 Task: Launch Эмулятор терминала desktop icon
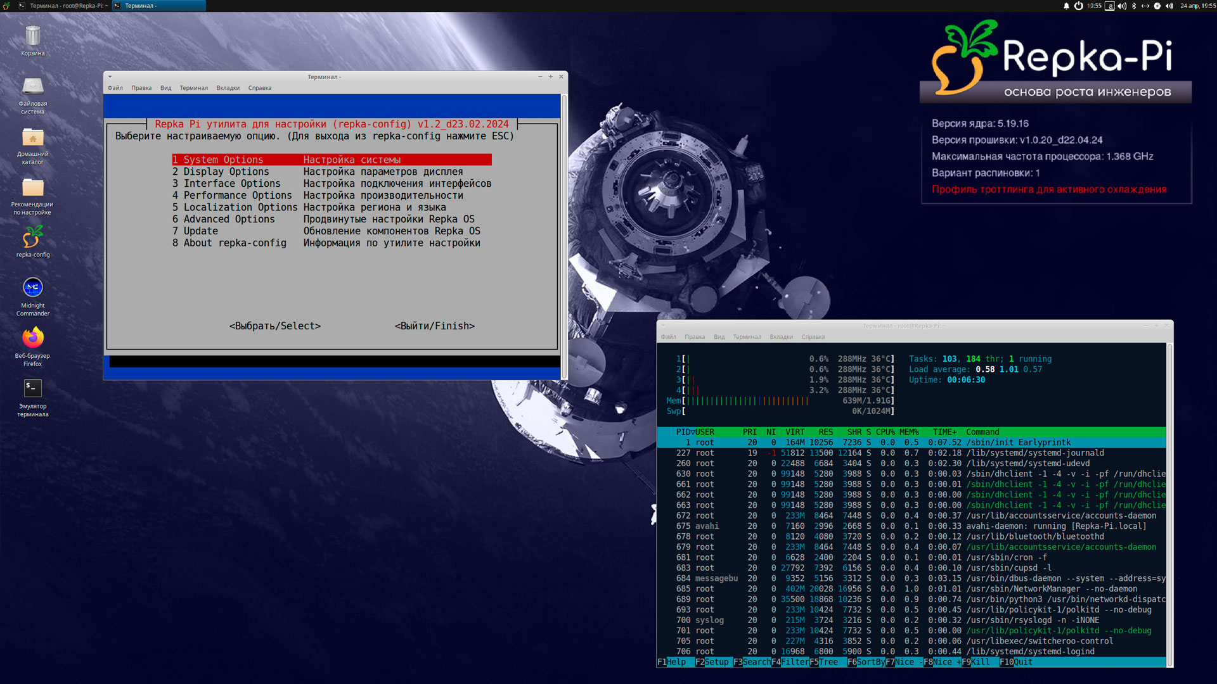[32, 388]
